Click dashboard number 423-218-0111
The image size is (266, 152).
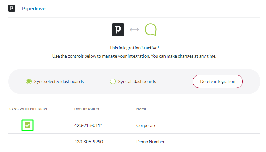tap(88, 125)
